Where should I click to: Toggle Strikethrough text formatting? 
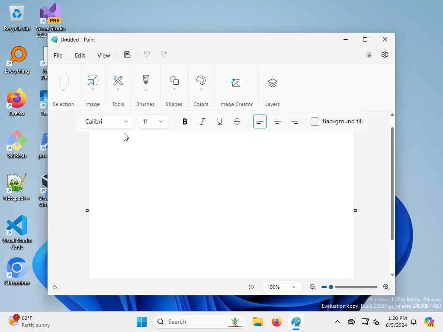[x=237, y=121]
